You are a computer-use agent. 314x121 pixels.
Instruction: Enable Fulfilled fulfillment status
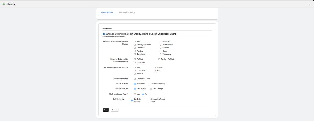tap(135, 59)
